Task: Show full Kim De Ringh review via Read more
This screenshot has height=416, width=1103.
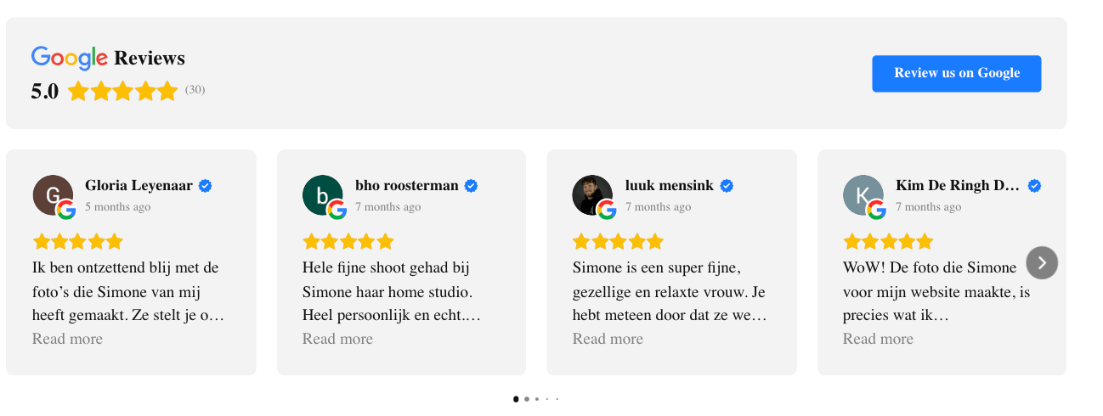Action: tap(878, 339)
